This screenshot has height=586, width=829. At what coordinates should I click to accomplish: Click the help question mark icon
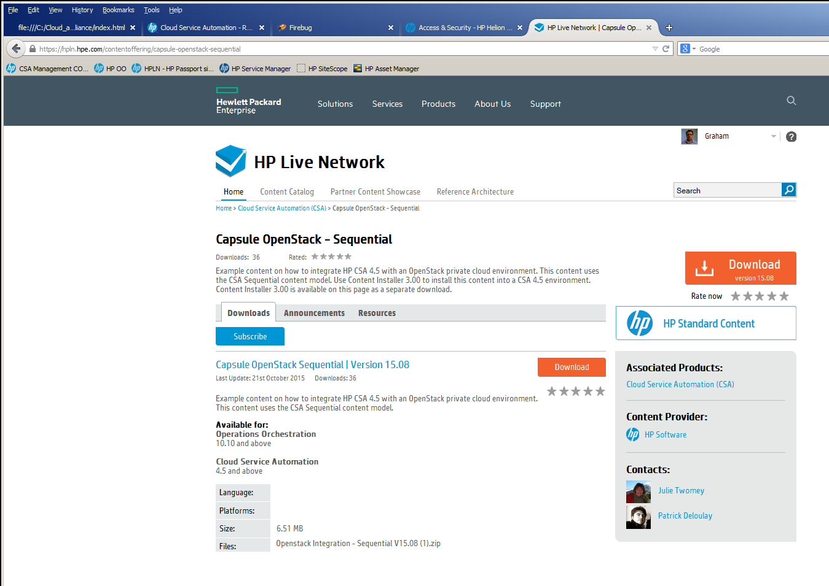[x=791, y=137]
